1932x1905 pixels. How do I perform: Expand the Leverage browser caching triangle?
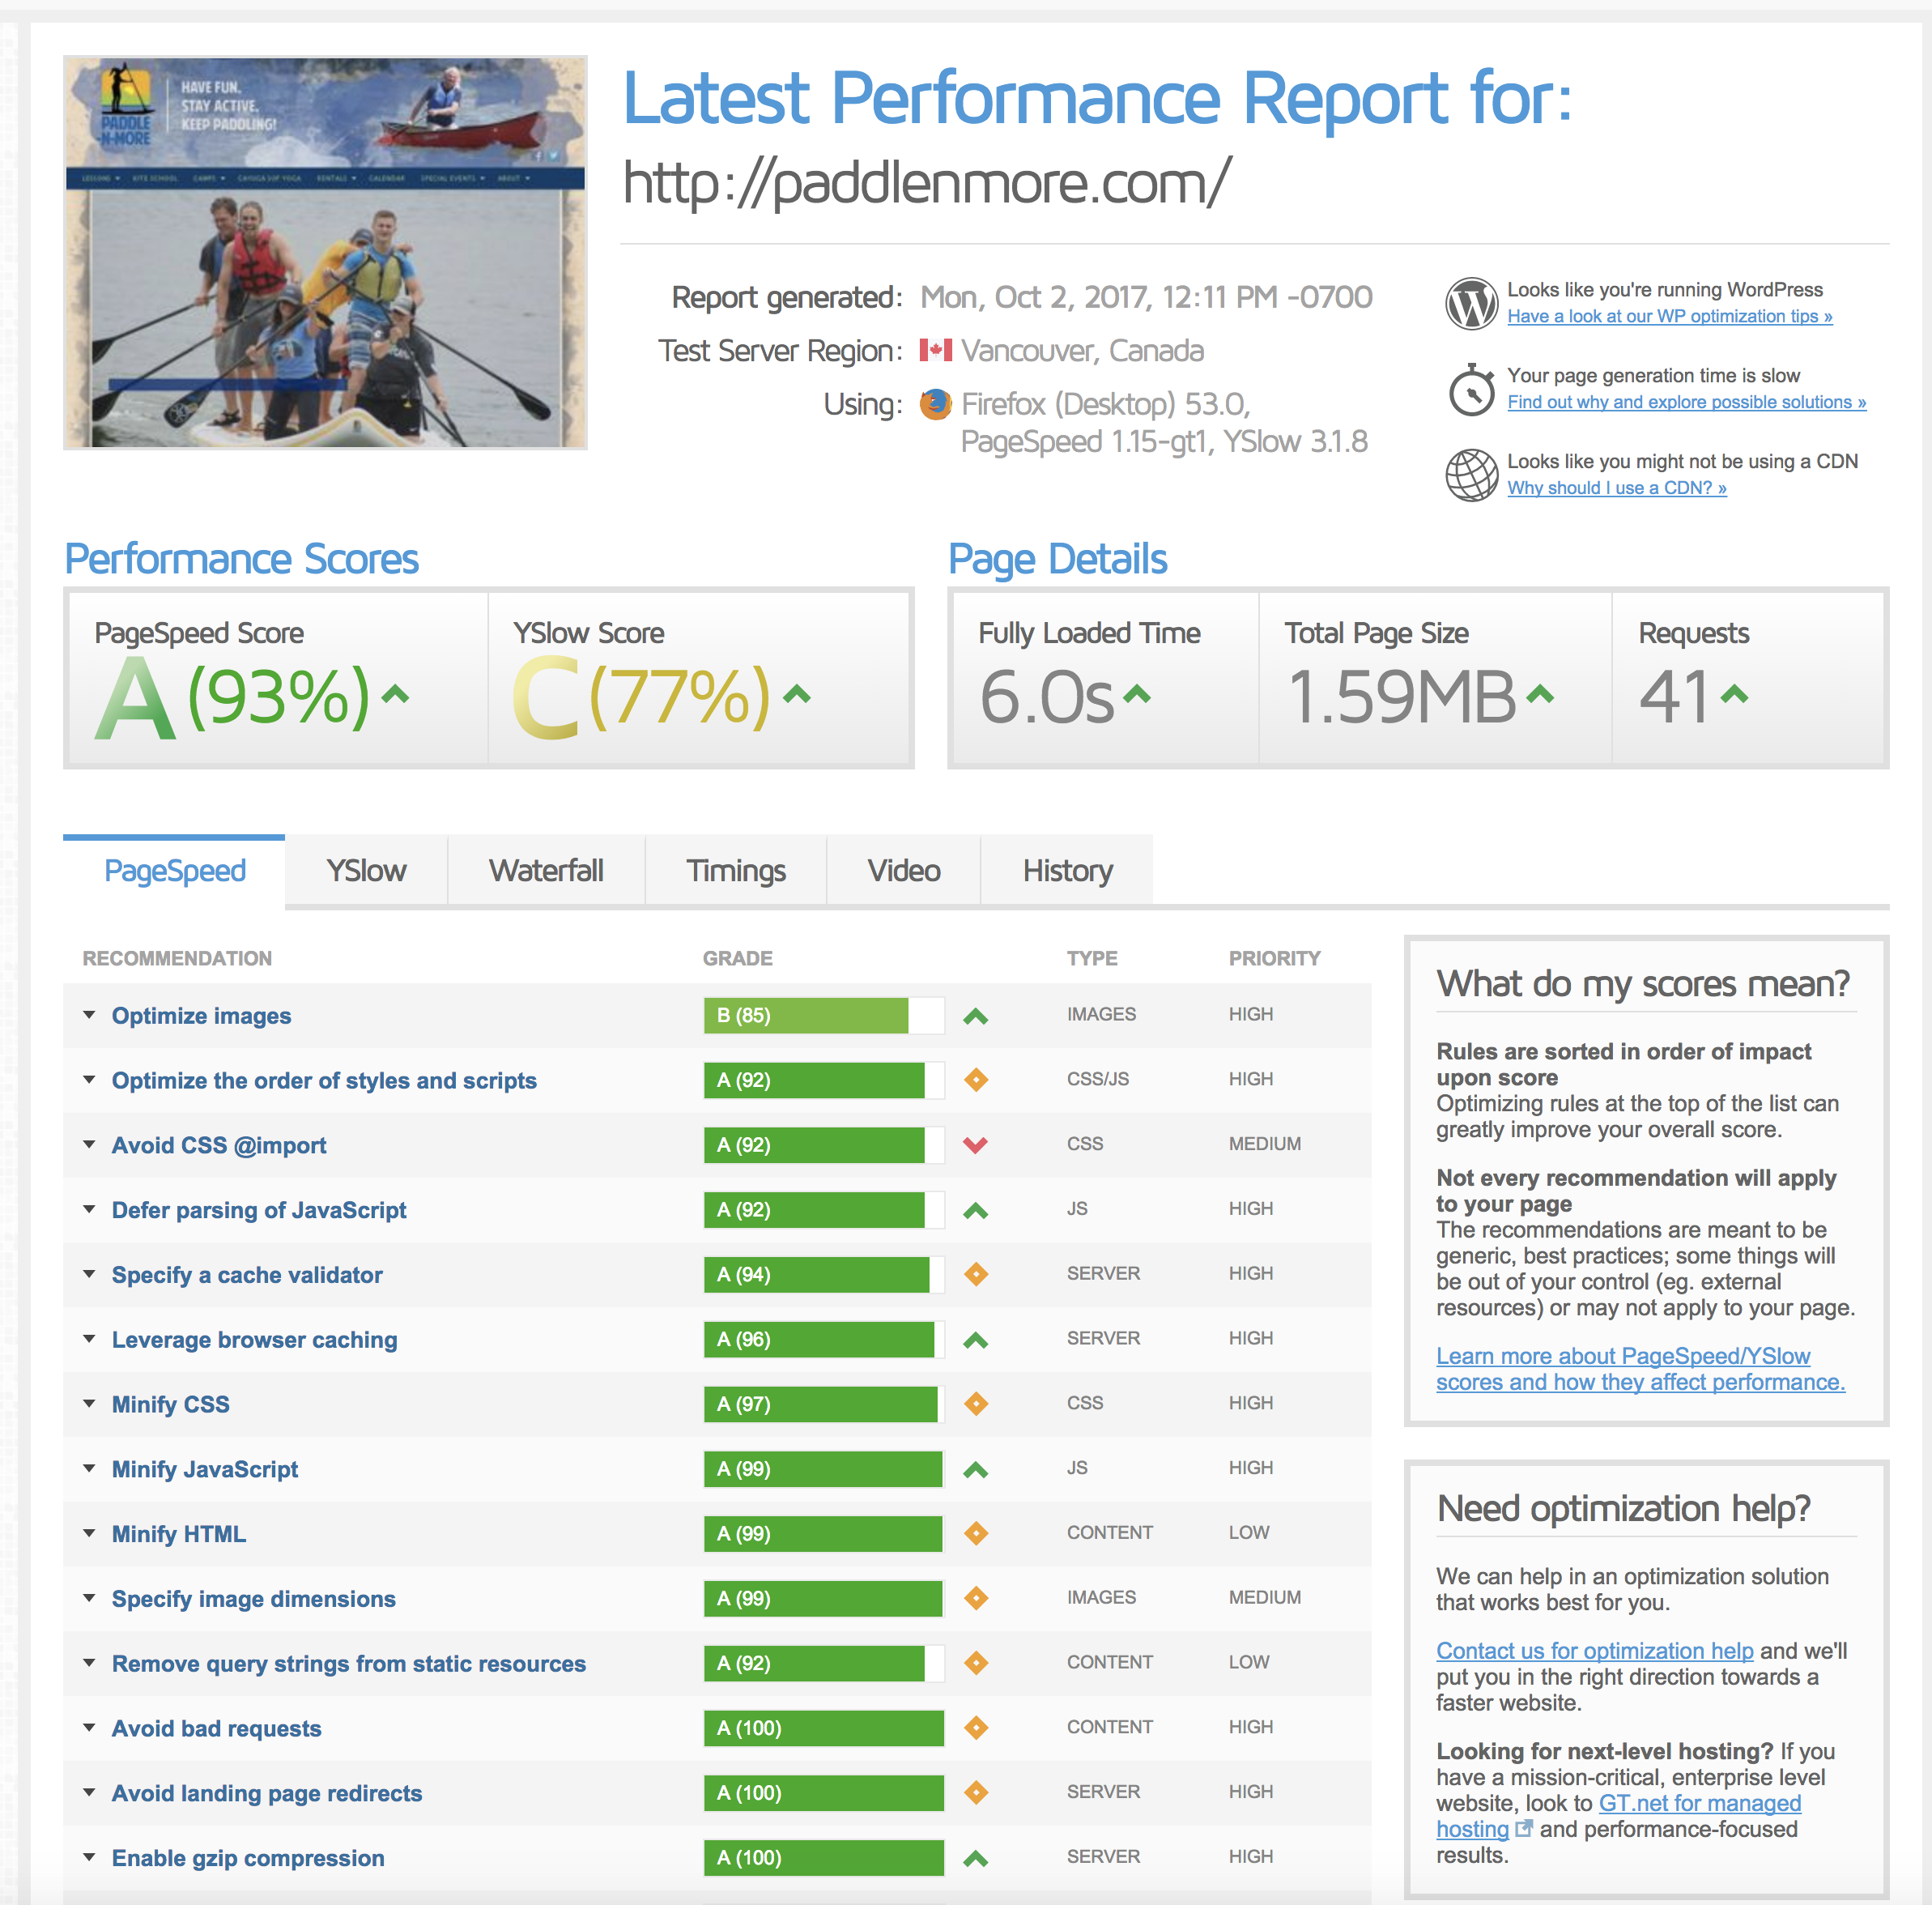point(89,1339)
